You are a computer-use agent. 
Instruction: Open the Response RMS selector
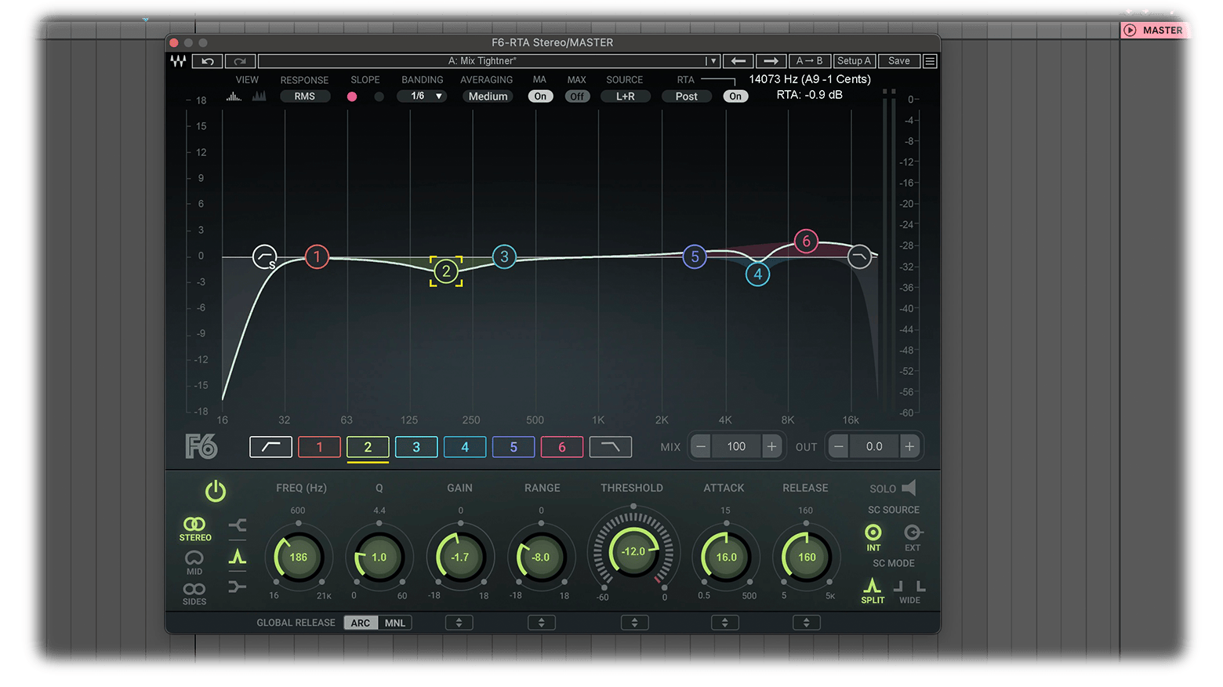click(305, 96)
